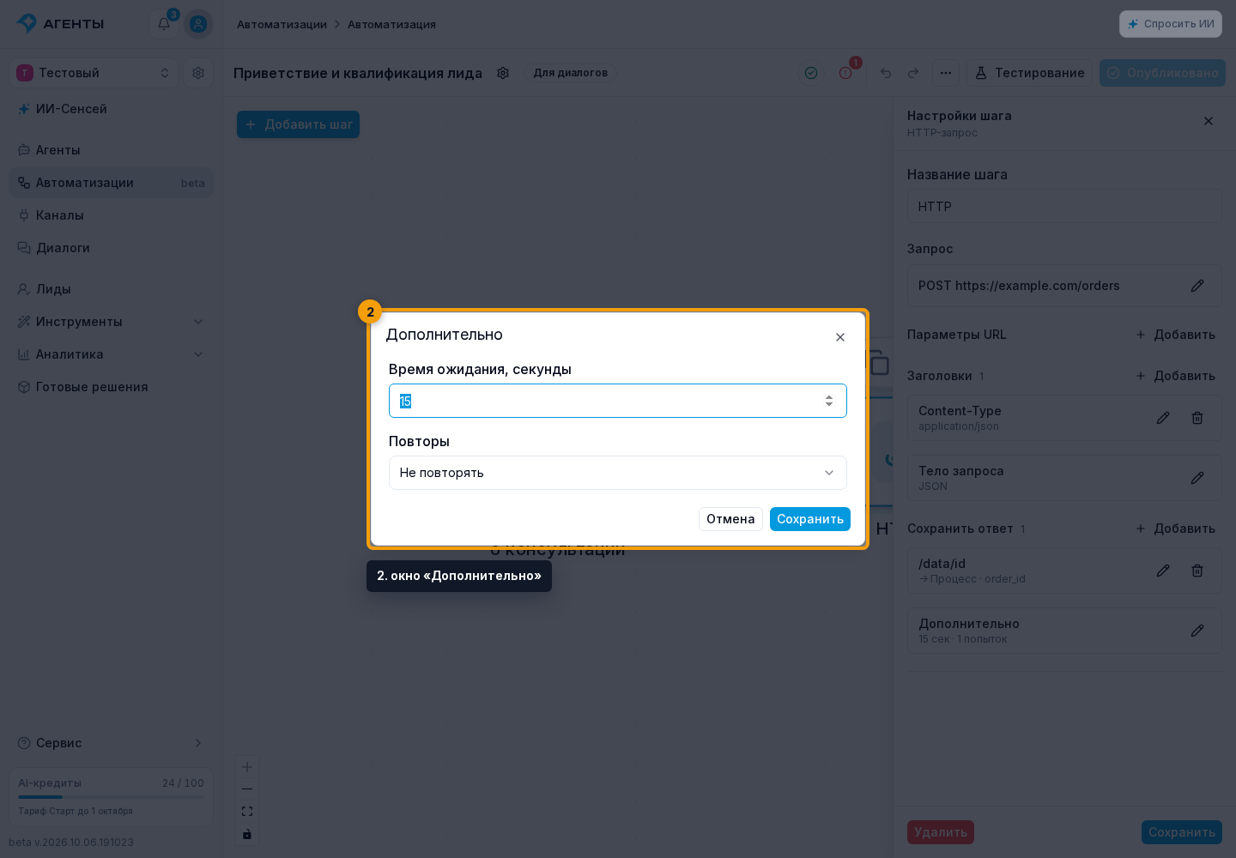Screen dimensions: 1236x858
Task: Expand the Аналитика menu
Action: (x=112, y=354)
